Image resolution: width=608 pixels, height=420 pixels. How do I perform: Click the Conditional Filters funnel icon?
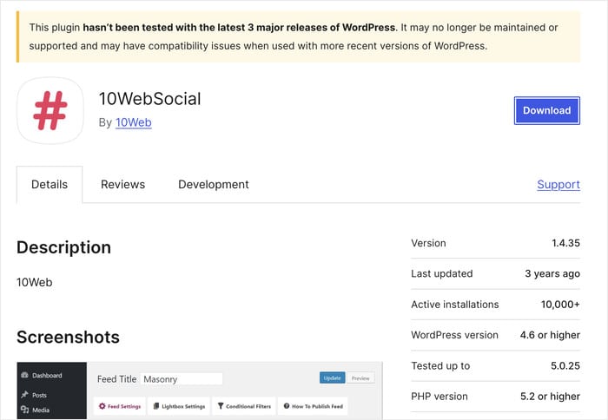(x=221, y=406)
